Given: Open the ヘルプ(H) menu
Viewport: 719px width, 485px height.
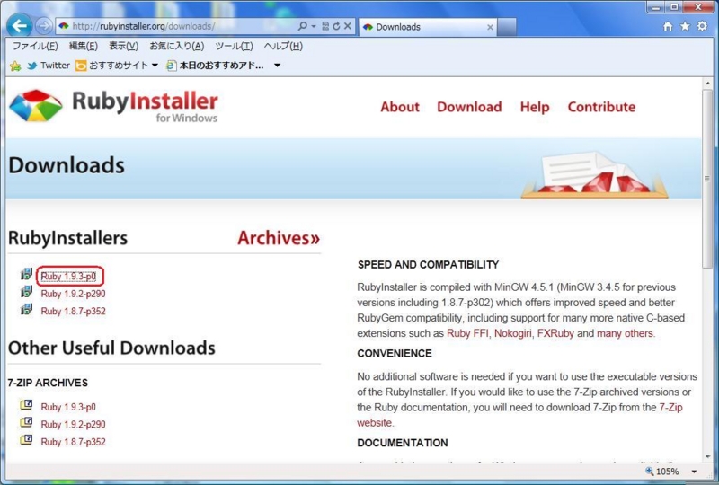Looking at the screenshot, I should click(283, 46).
